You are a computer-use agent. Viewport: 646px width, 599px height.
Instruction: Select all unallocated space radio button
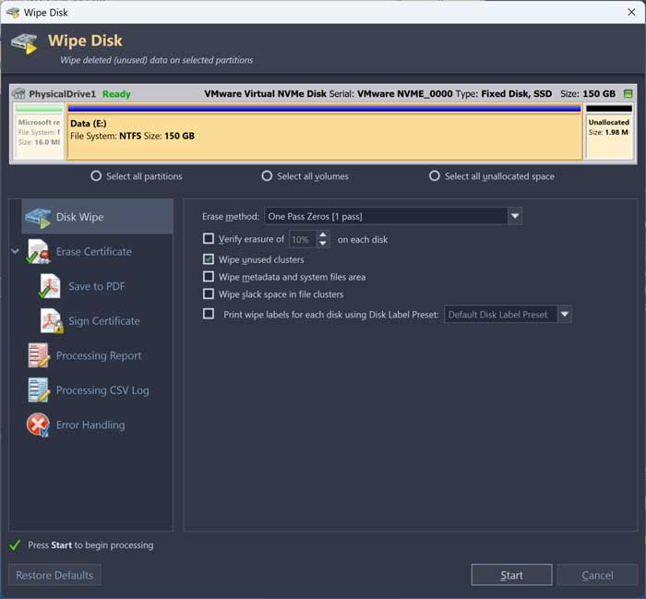[x=435, y=176]
